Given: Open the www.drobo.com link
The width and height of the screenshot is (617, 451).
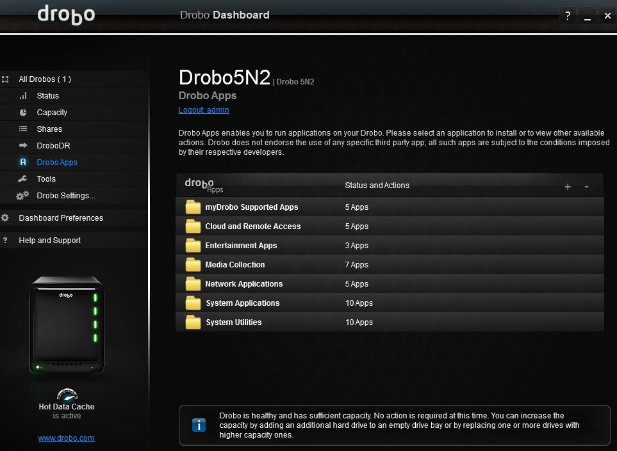Looking at the screenshot, I should [66, 438].
